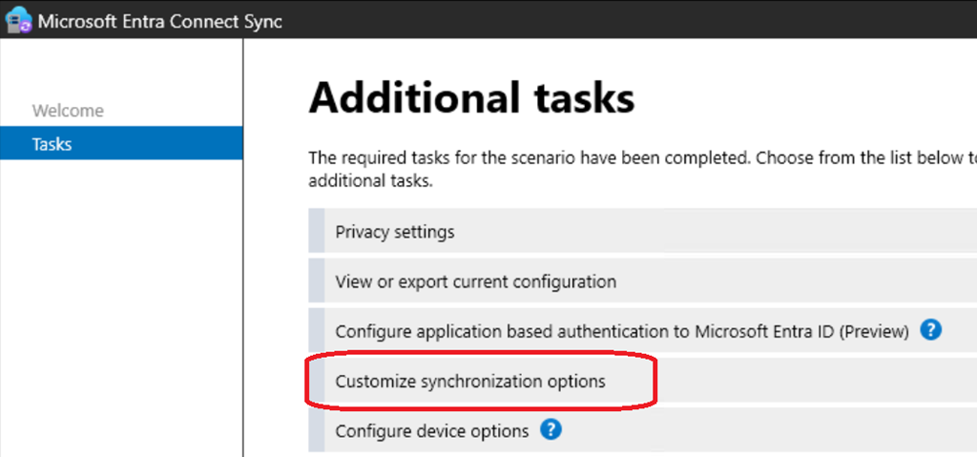Click the Entra Connect Sync app icon
The image size is (977, 457).
point(18,21)
